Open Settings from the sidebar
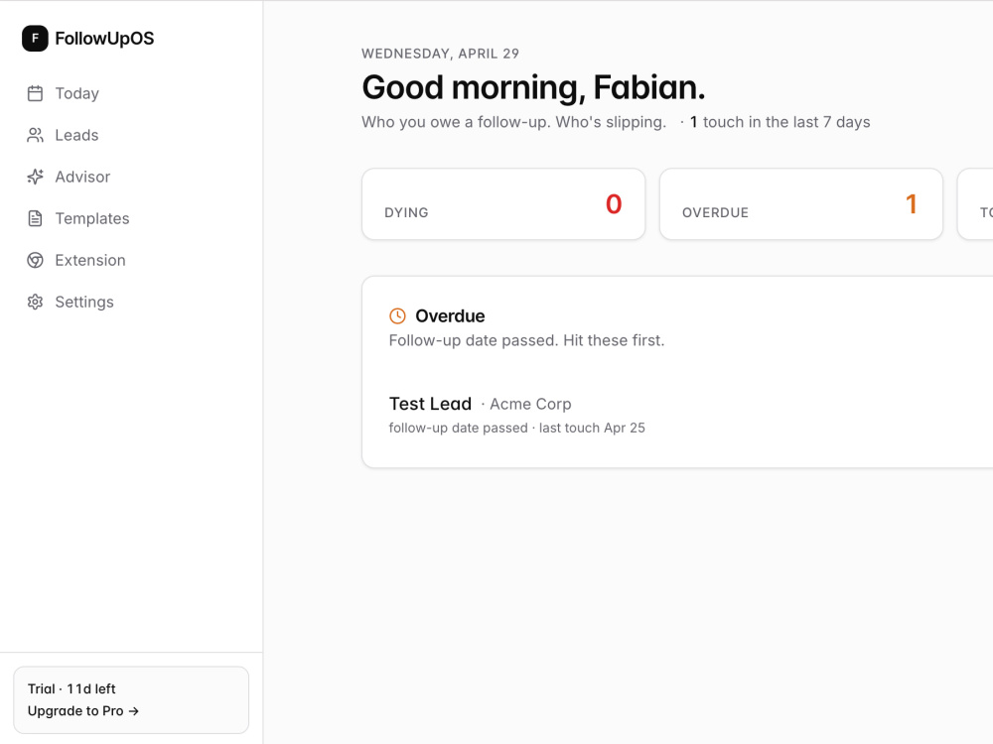Screen dimensions: 993x744 131,303
